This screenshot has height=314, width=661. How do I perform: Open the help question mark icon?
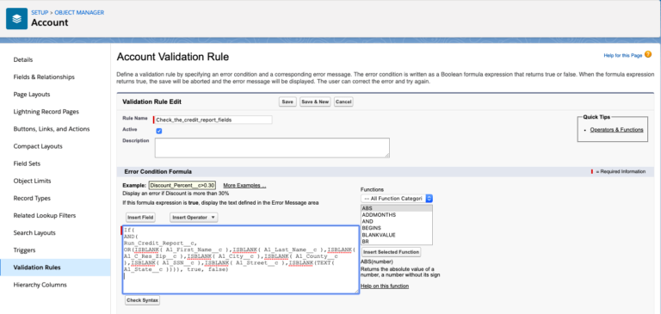[648, 54]
